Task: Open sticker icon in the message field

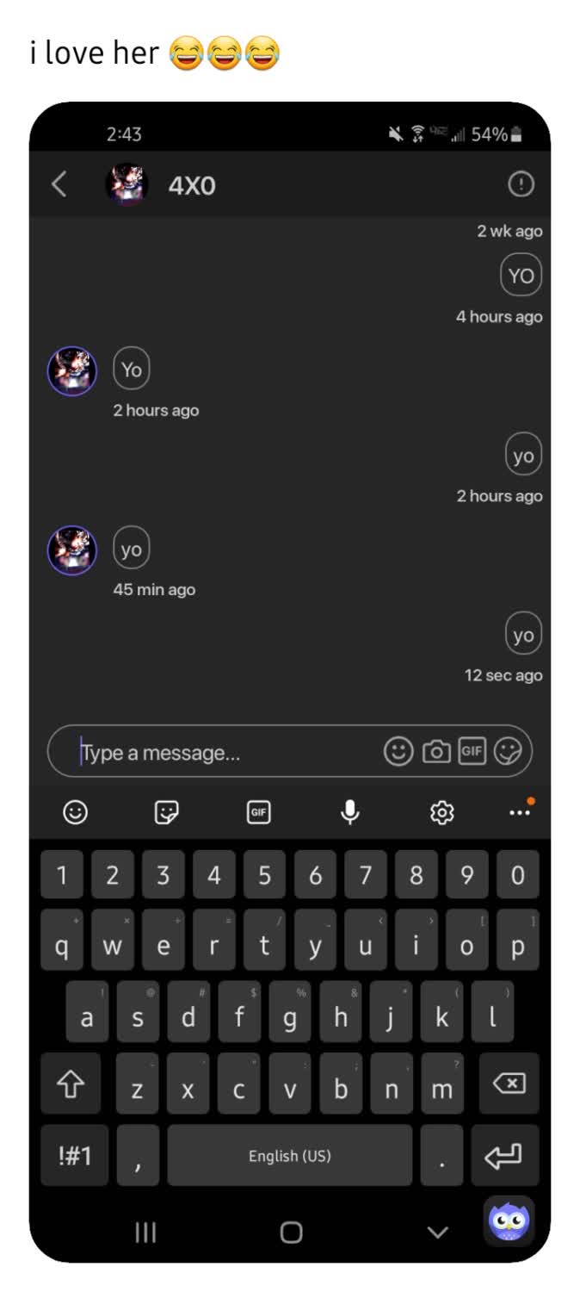Action: point(508,752)
